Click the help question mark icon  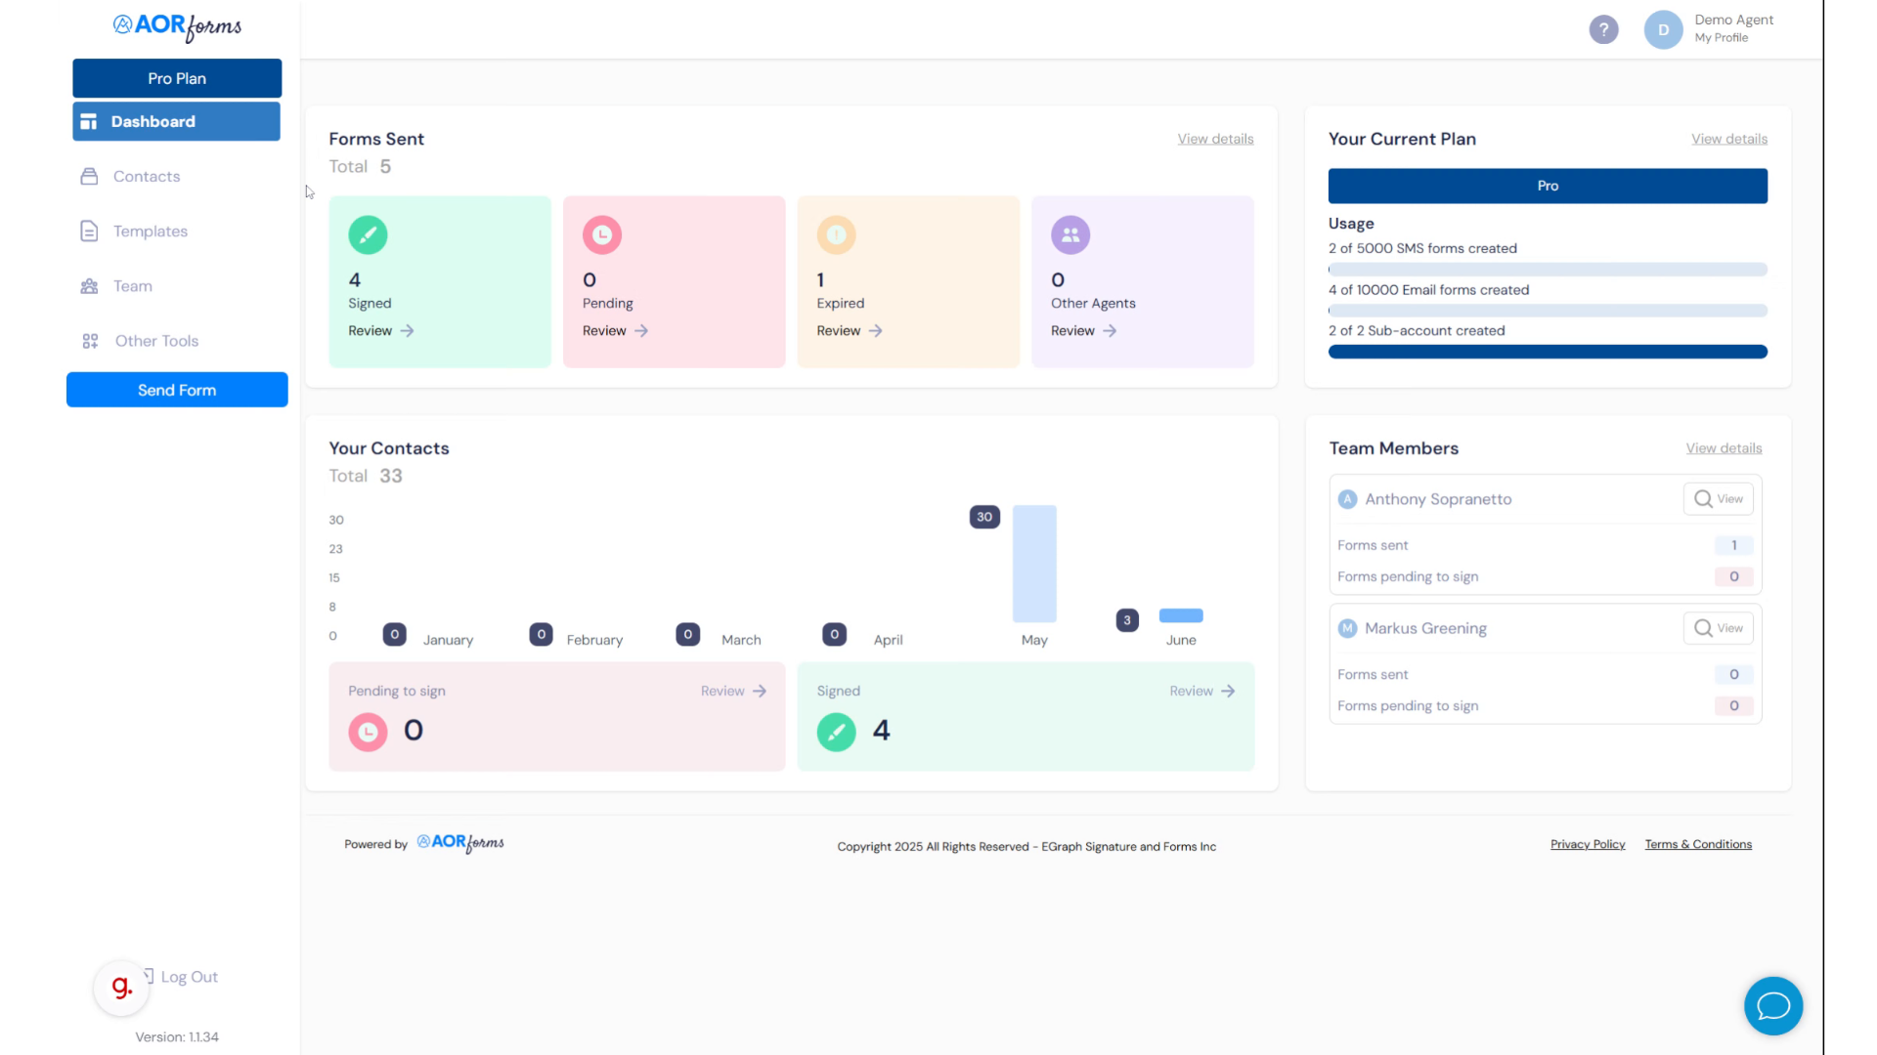click(x=1603, y=29)
